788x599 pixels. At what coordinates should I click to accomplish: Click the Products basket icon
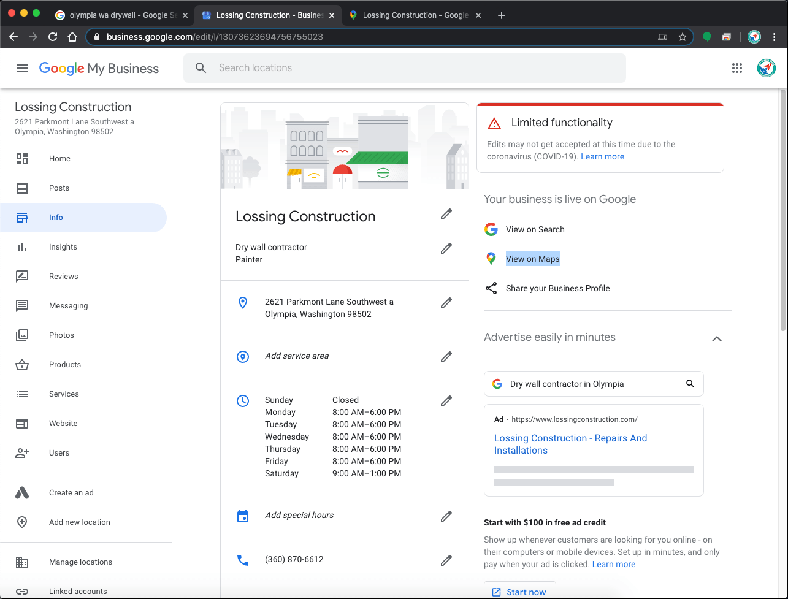(x=22, y=365)
